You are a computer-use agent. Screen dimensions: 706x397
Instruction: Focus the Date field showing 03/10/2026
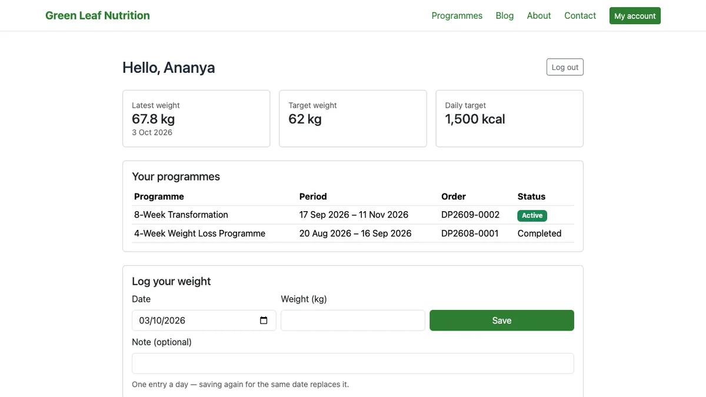(204, 321)
